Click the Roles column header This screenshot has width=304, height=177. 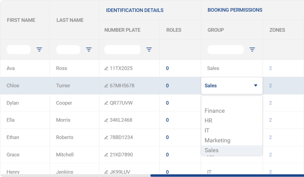pyautogui.click(x=174, y=30)
